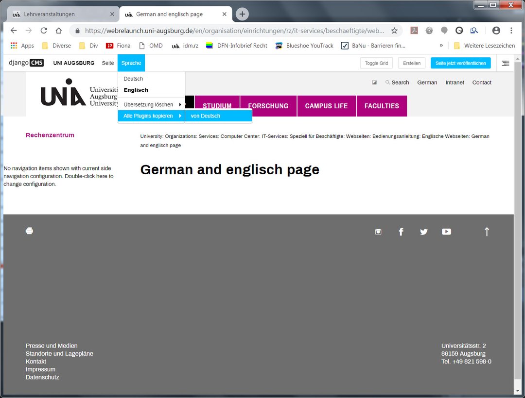Click the browser address bar URL
525x398 pixels.
[234, 31]
